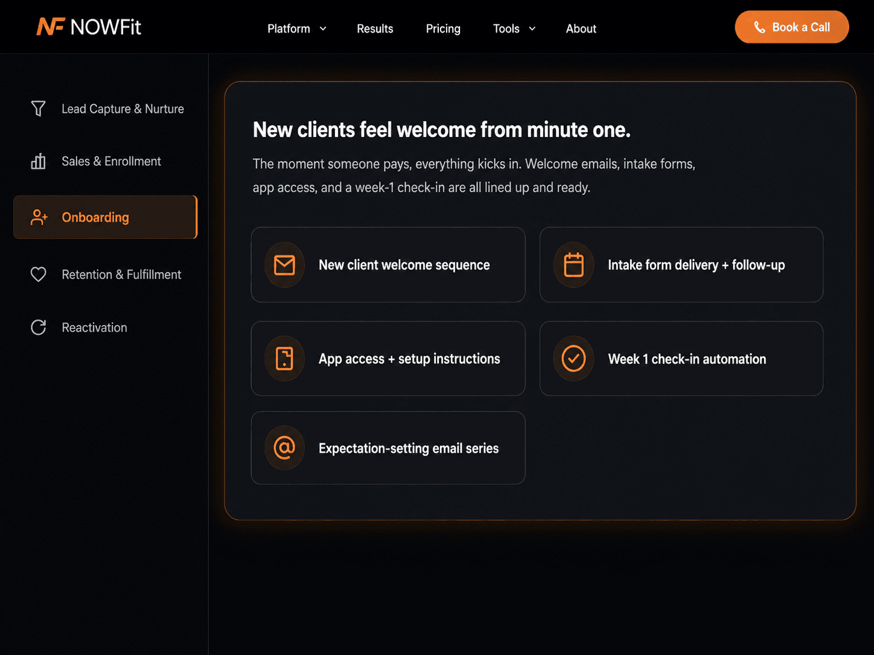Click the Intake form delivery + follow-up card
The width and height of the screenshot is (874, 655).
[x=681, y=265]
